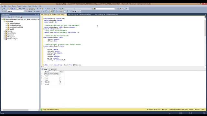Click the Parse checkmark icon
This screenshot has height=116, width=207.
[44, 11]
